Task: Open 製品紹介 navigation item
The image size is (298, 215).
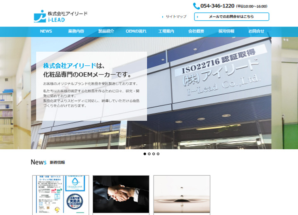Action: coord(106,31)
